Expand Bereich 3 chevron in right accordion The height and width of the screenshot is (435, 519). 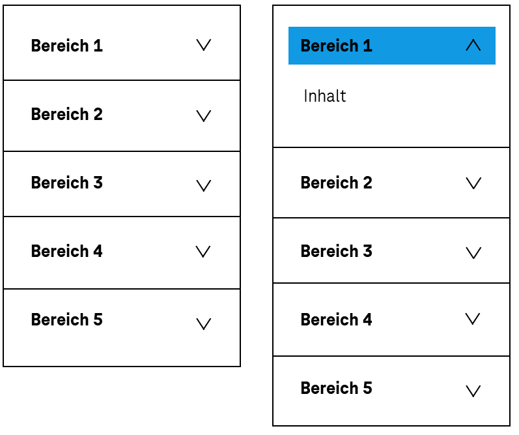pyautogui.click(x=473, y=253)
